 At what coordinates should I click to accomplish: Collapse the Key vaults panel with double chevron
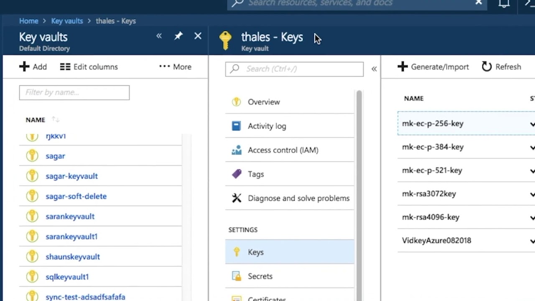tap(159, 36)
